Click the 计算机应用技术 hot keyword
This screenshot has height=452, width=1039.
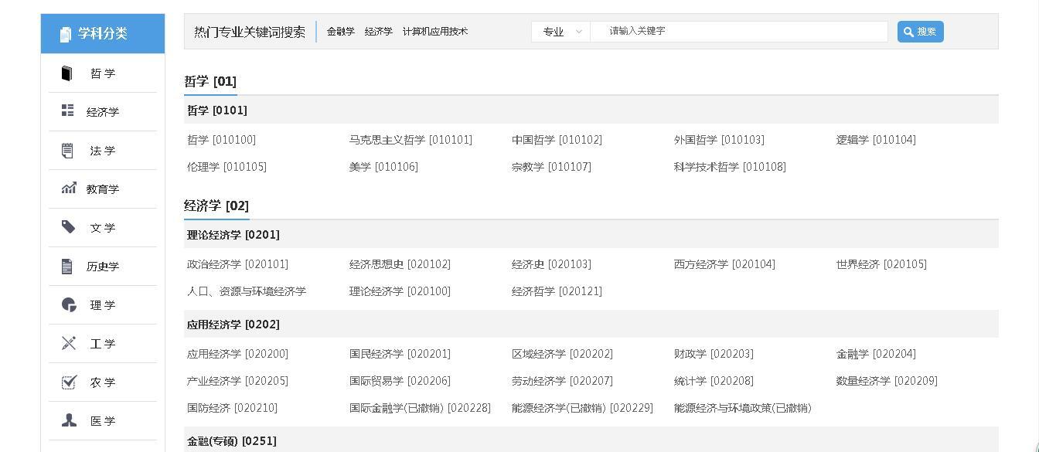(x=436, y=32)
